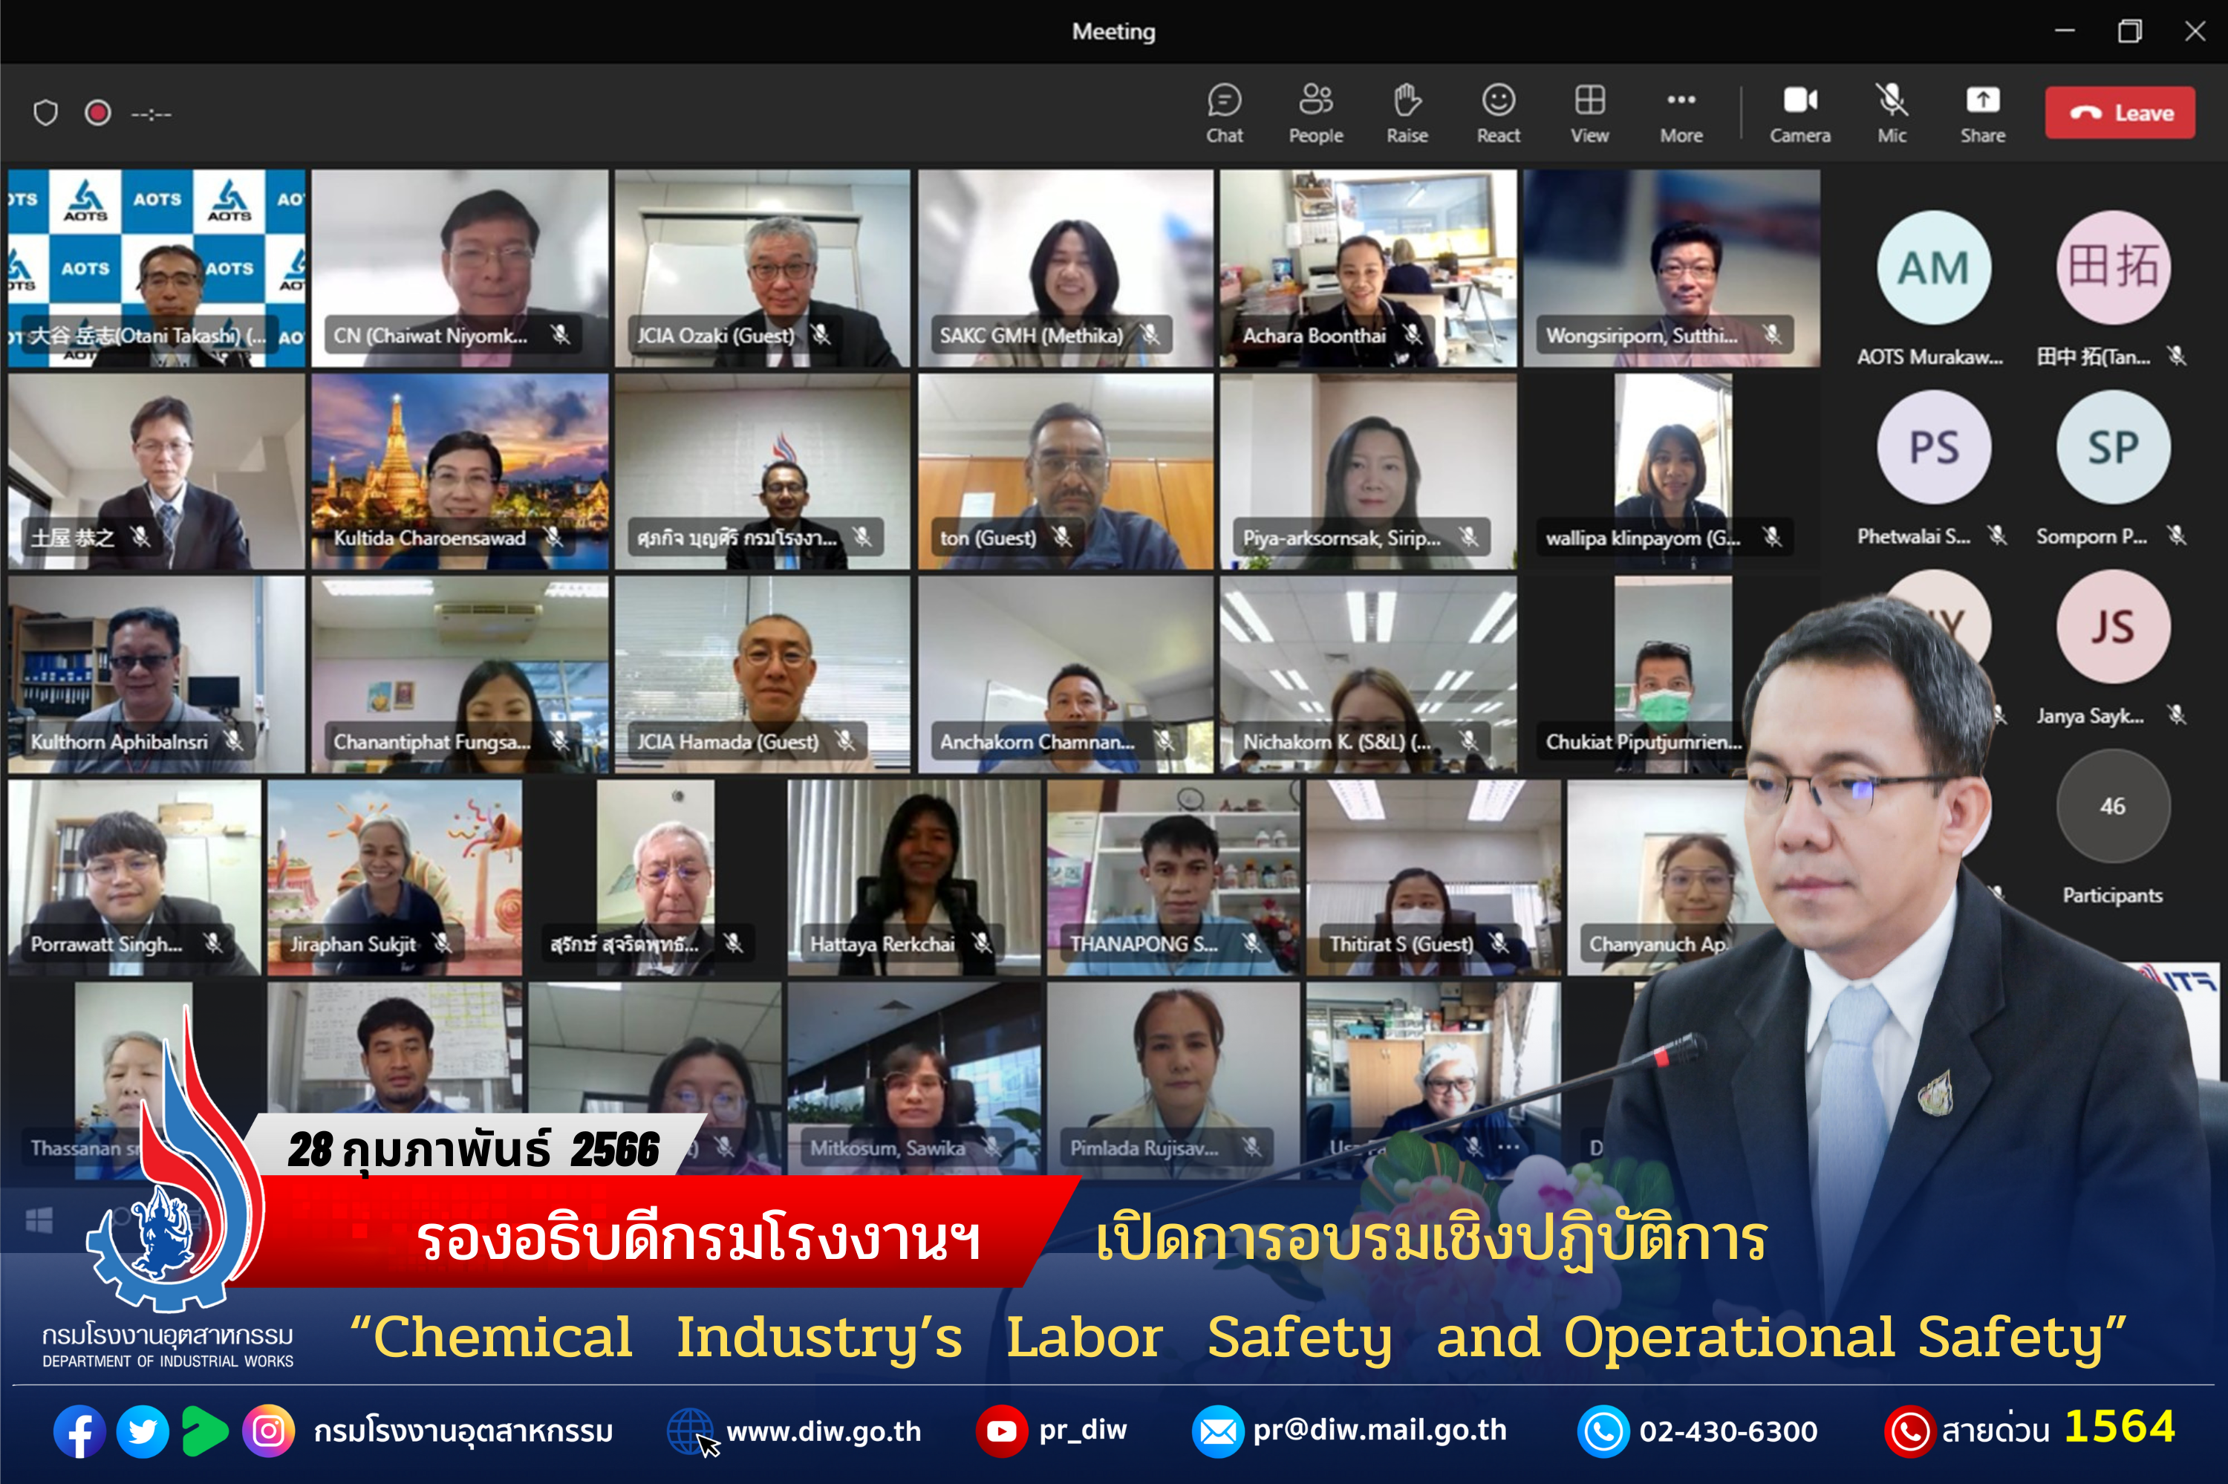Image resolution: width=2228 pixels, height=1484 pixels.
Task: Click the Twitter icon in the footer
Action: pos(143,1431)
